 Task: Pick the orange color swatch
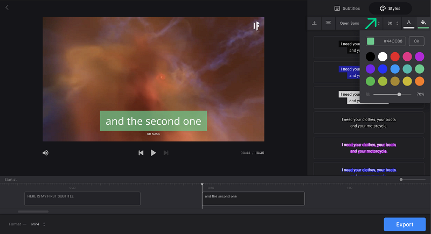(420, 81)
